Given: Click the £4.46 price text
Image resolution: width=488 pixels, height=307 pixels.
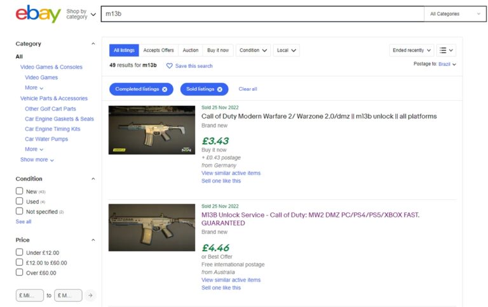Looking at the screenshot, I should [x=215, y=248].
